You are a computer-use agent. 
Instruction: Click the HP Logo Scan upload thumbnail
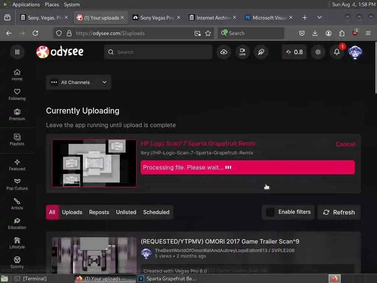(94, 163)
